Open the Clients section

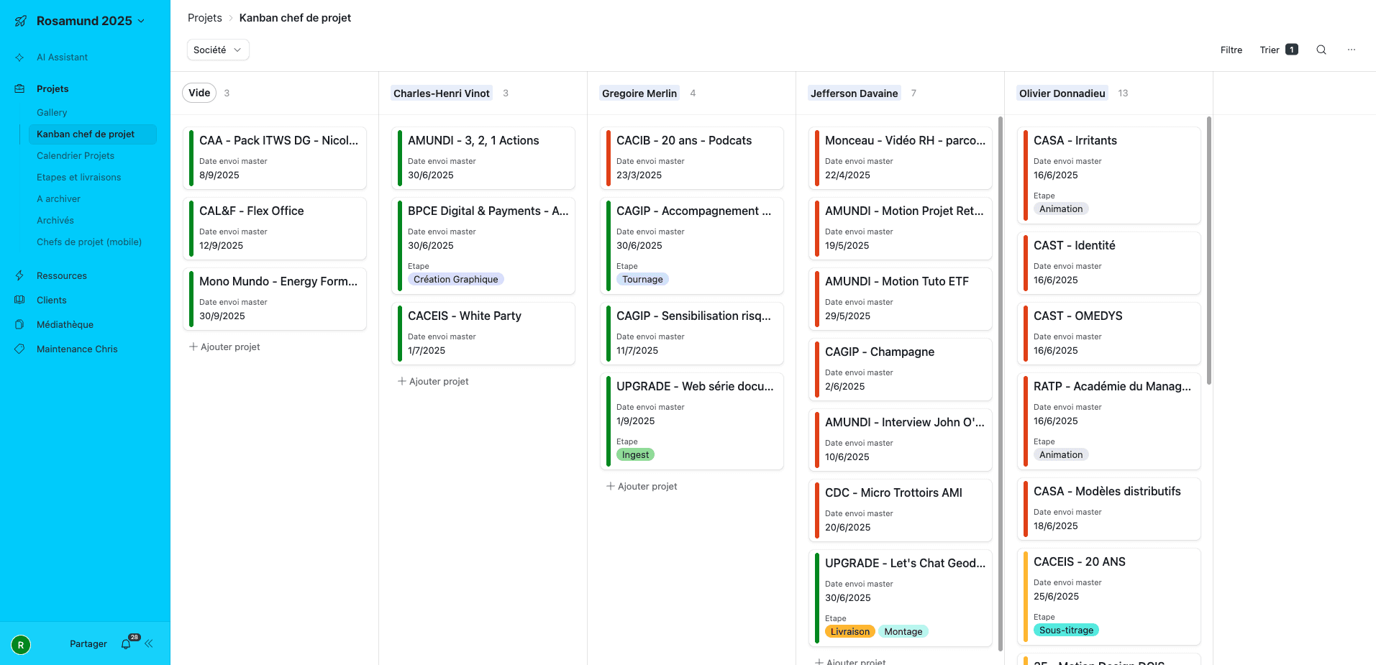51,300
